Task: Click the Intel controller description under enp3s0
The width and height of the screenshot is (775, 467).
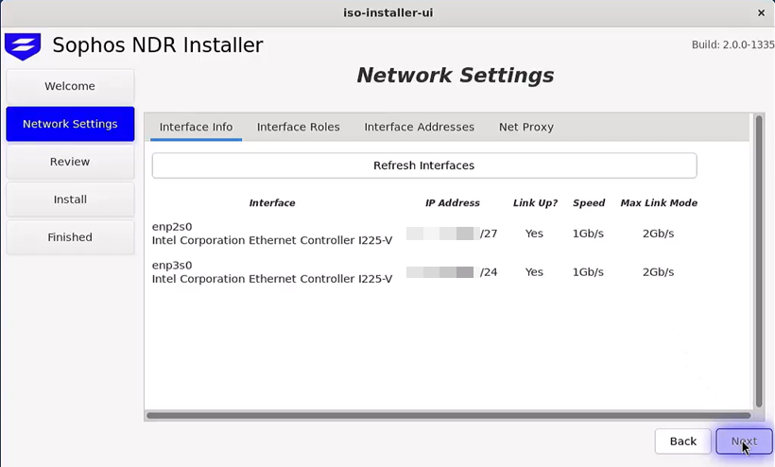Action: click(x=272, y=279)
